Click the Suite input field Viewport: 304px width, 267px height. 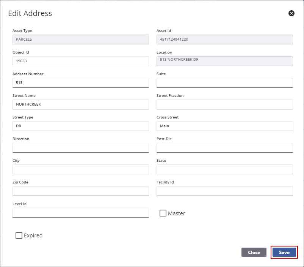click(225, 83)
